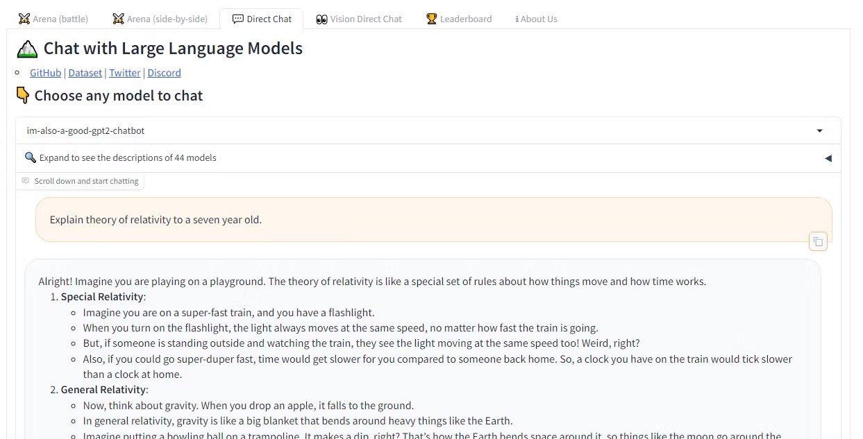Copy the user message with the copy icon
Viewport: 863px width, 439px height.
(x=818, y=241)
